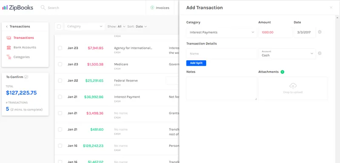
Task: Click the Jan 22 date cell
Action: [x=72, y=81]
